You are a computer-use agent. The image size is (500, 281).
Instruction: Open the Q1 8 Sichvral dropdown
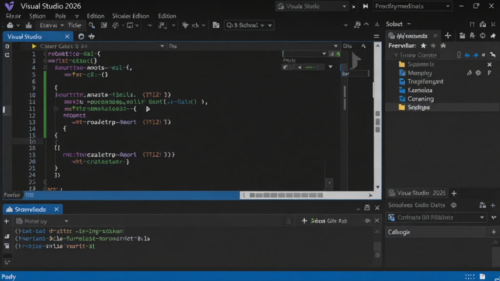250,25
